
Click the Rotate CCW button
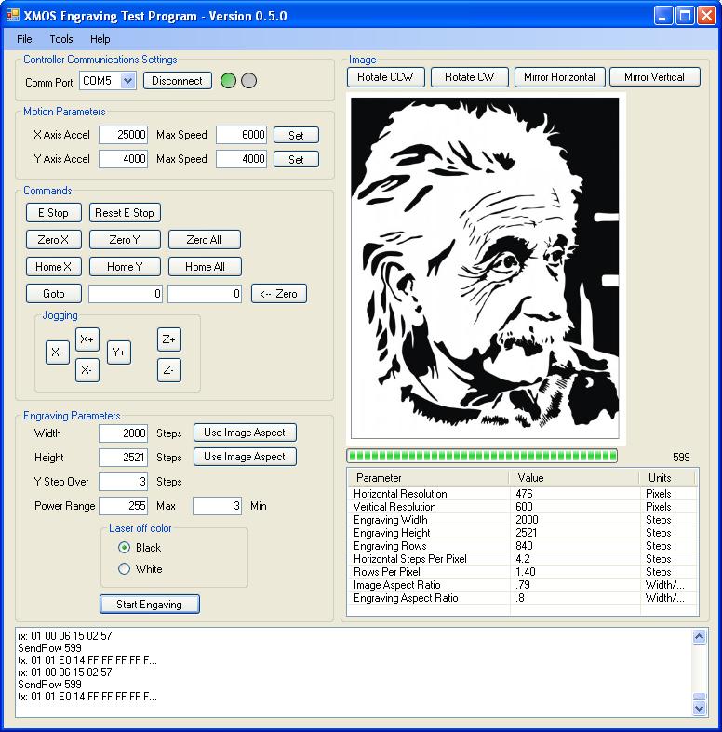coord(386,77)
